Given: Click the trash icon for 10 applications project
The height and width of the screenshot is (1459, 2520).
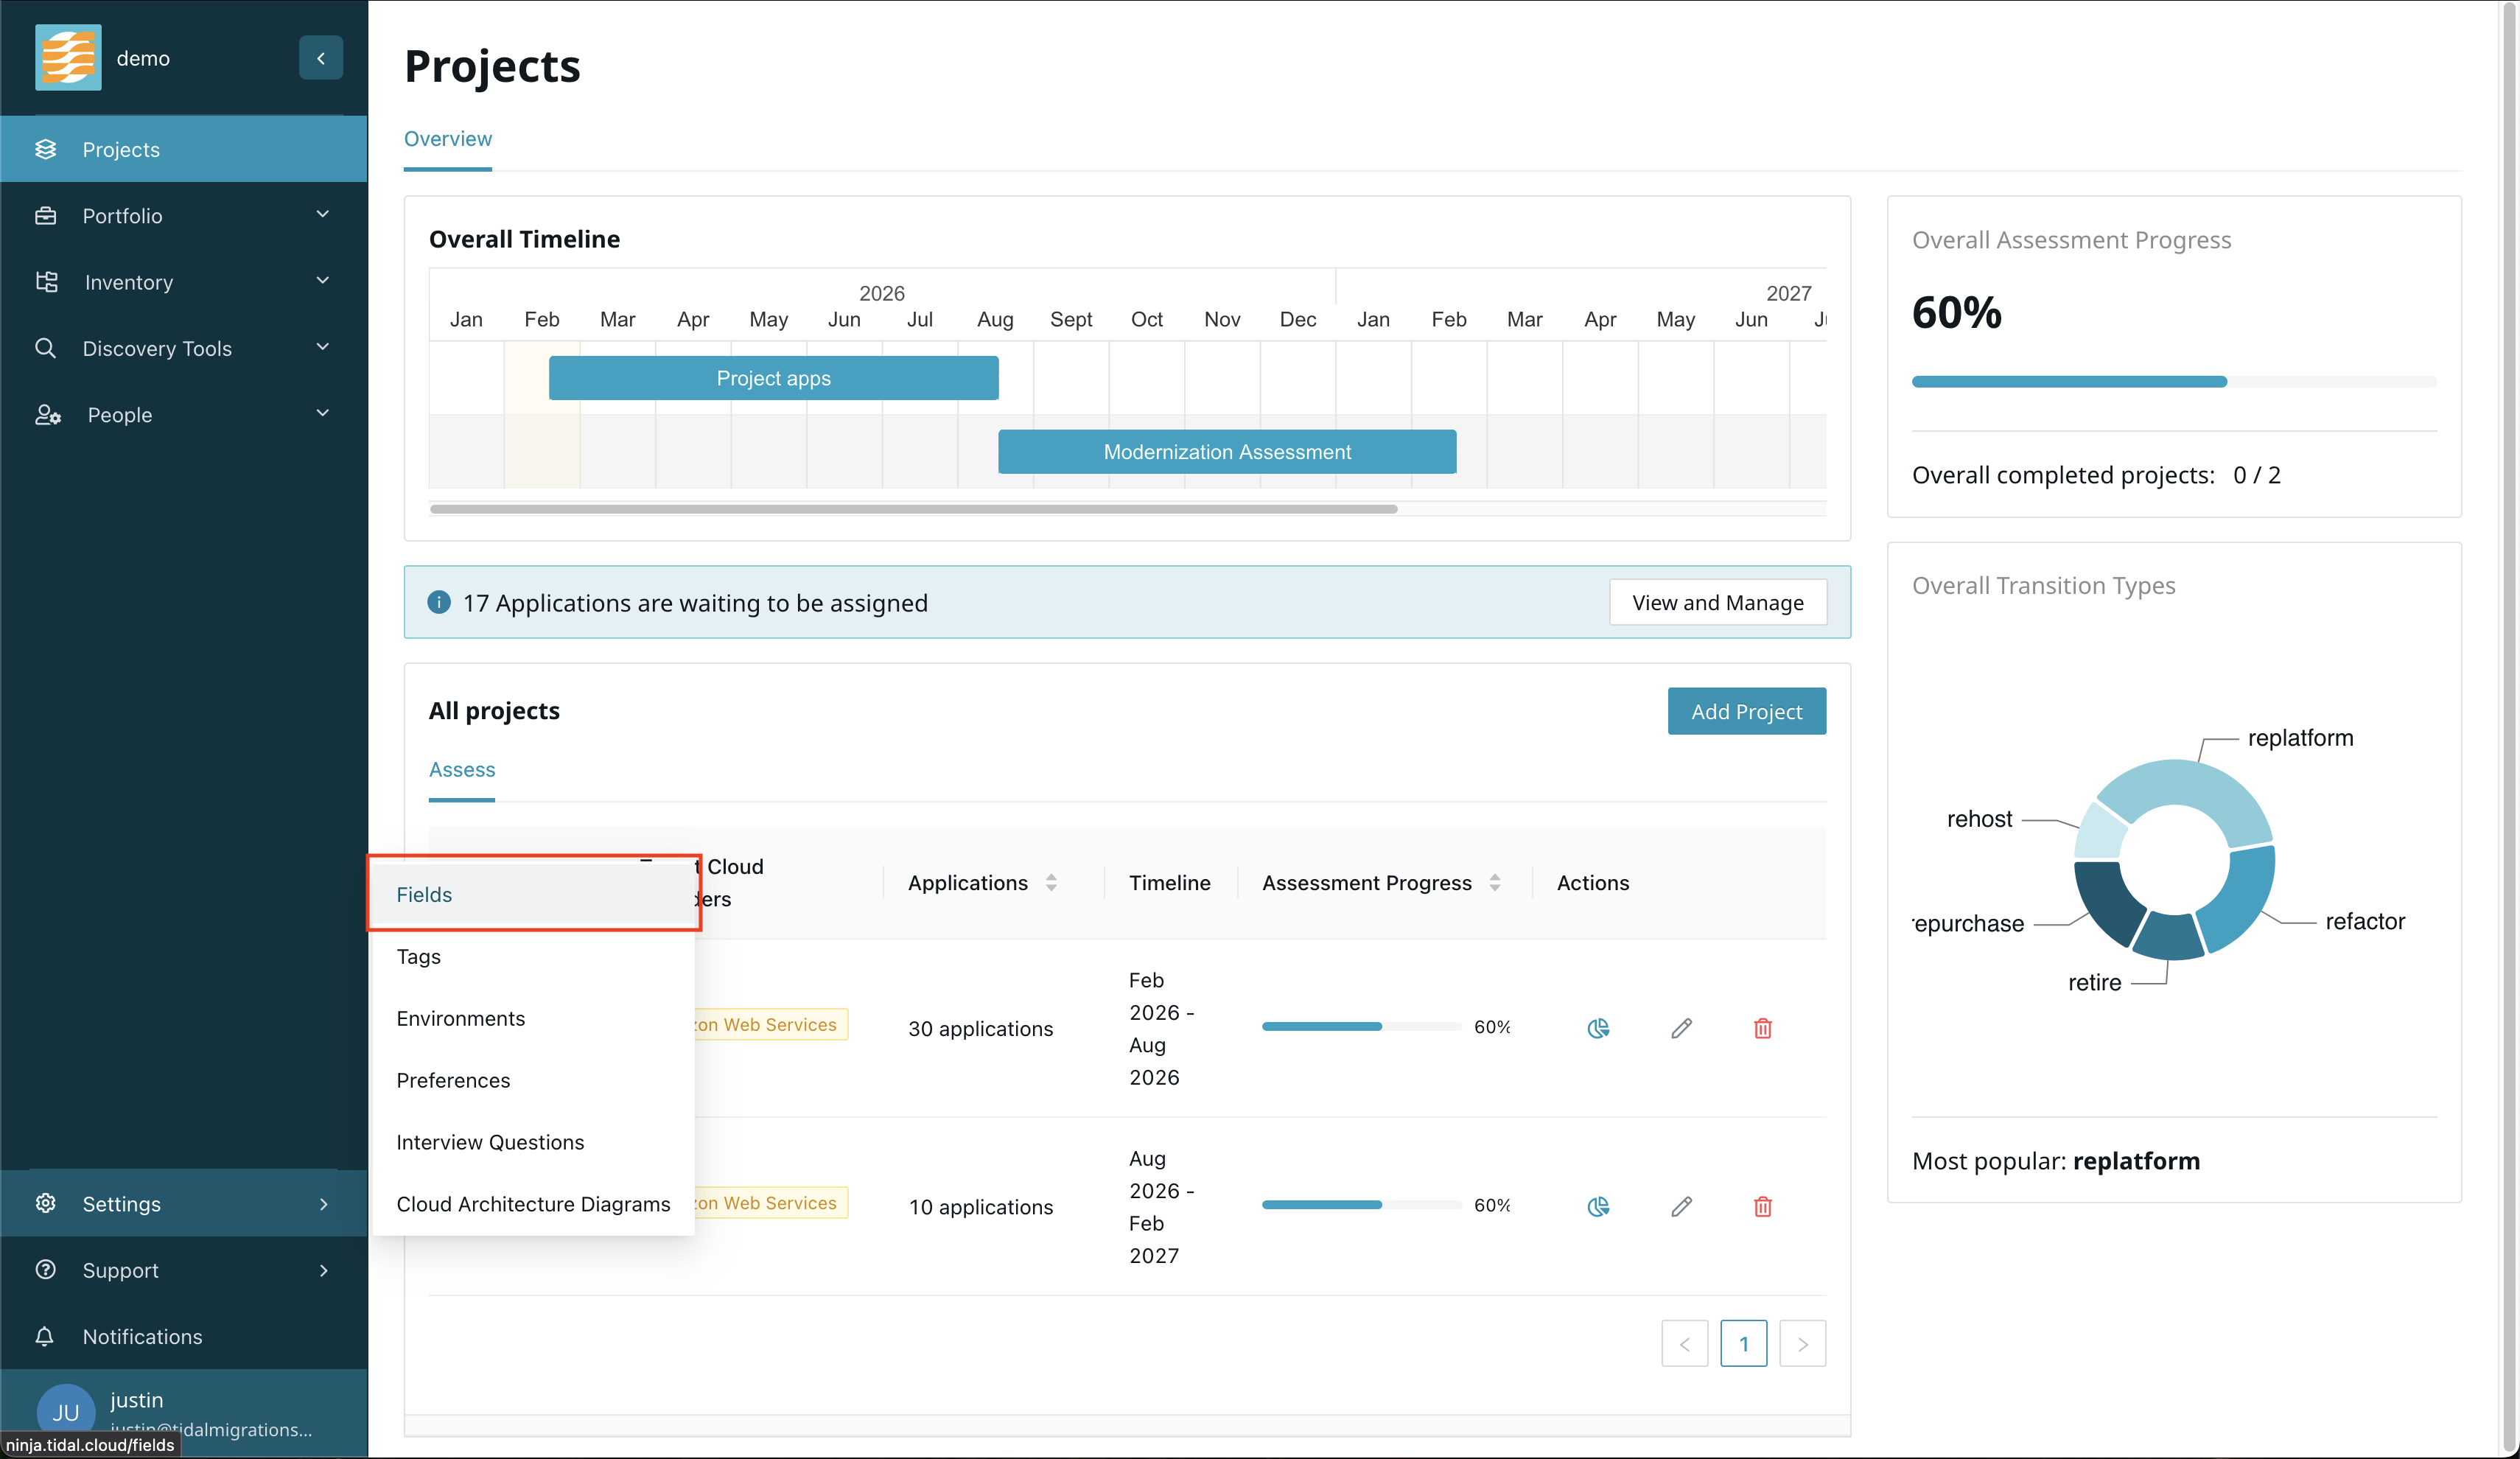Looking at the screenshot, I should [x=1762, y=1206].
